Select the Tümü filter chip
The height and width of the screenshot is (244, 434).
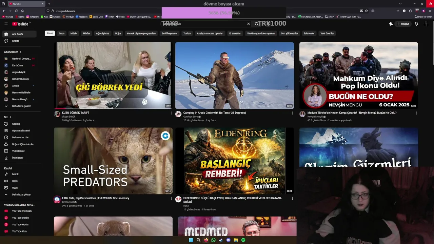tap(50, 34)
